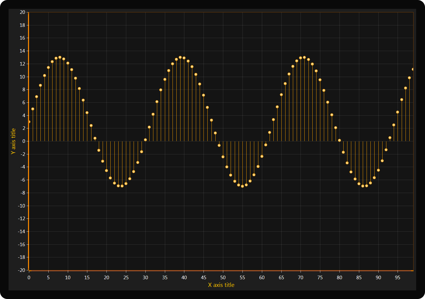Click the Y-axis tick label 14
Image resolution: width=425 pixels, height=299 pixels.
tap(22, 51)
